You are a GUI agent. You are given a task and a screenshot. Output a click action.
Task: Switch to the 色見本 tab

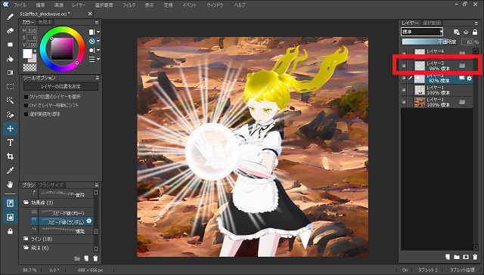pos(45,22)
